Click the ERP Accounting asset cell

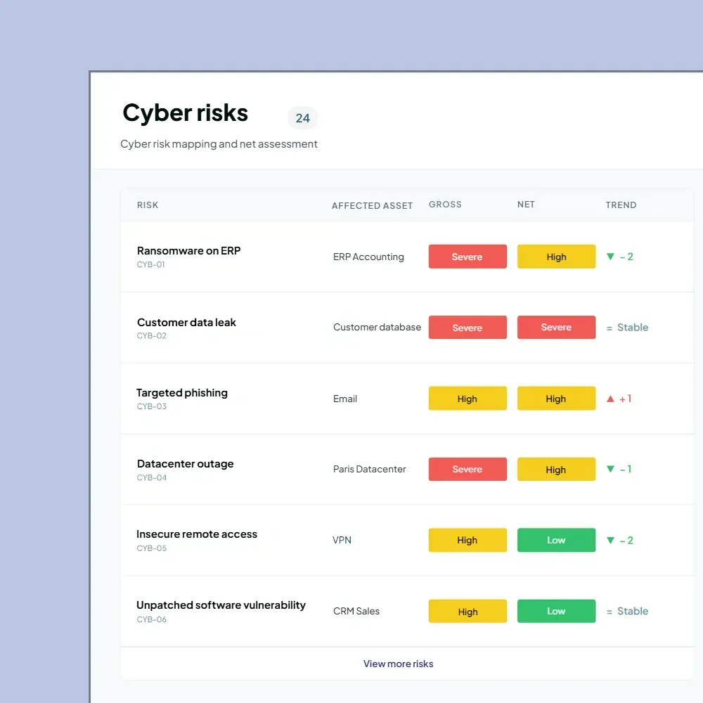[x=368, y=257]
